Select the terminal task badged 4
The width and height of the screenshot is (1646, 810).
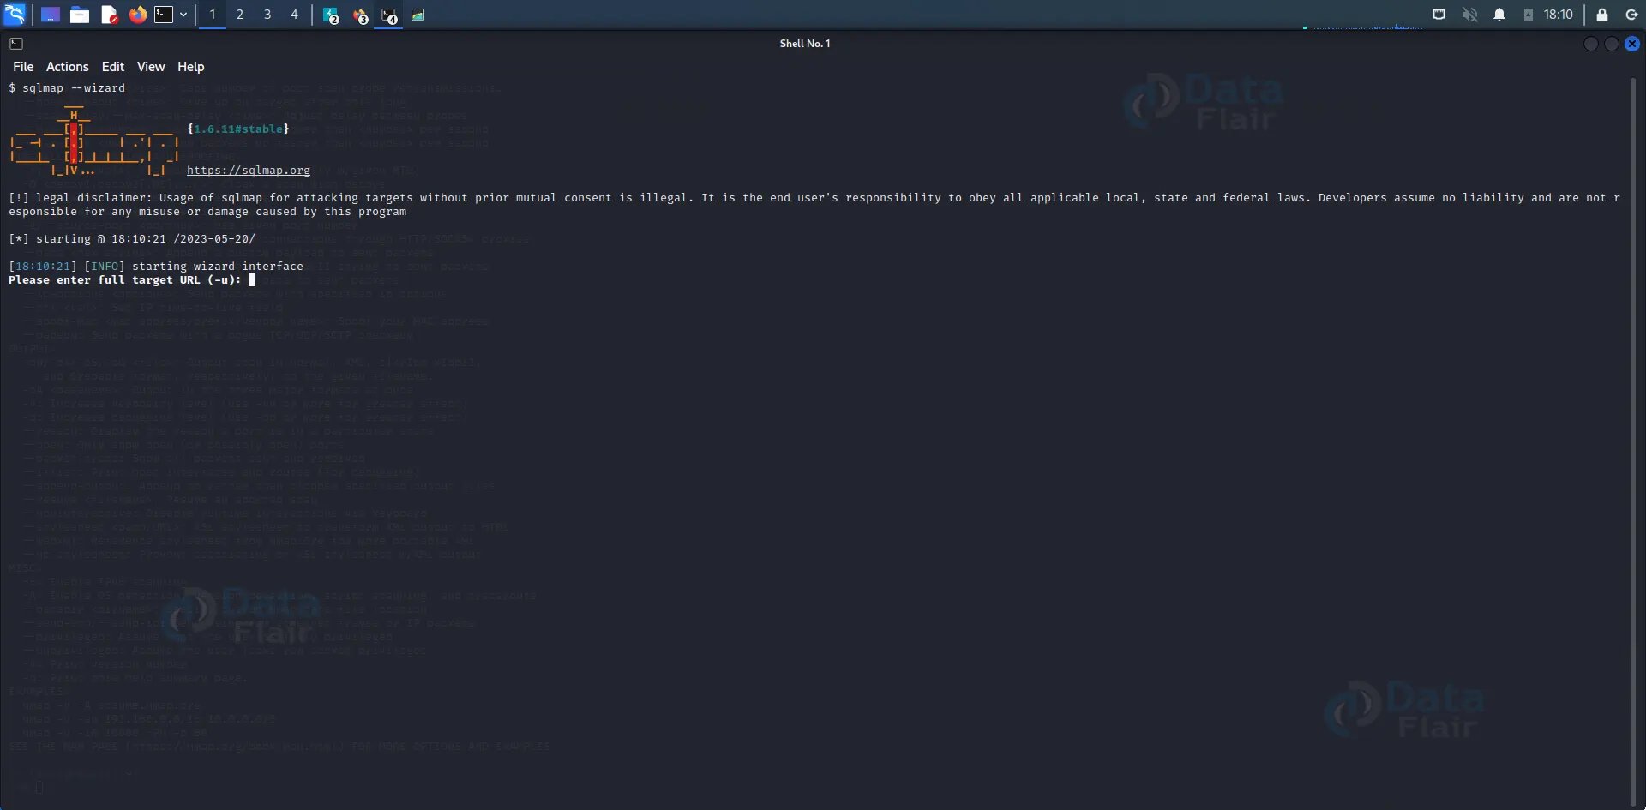tap(389, 15)
